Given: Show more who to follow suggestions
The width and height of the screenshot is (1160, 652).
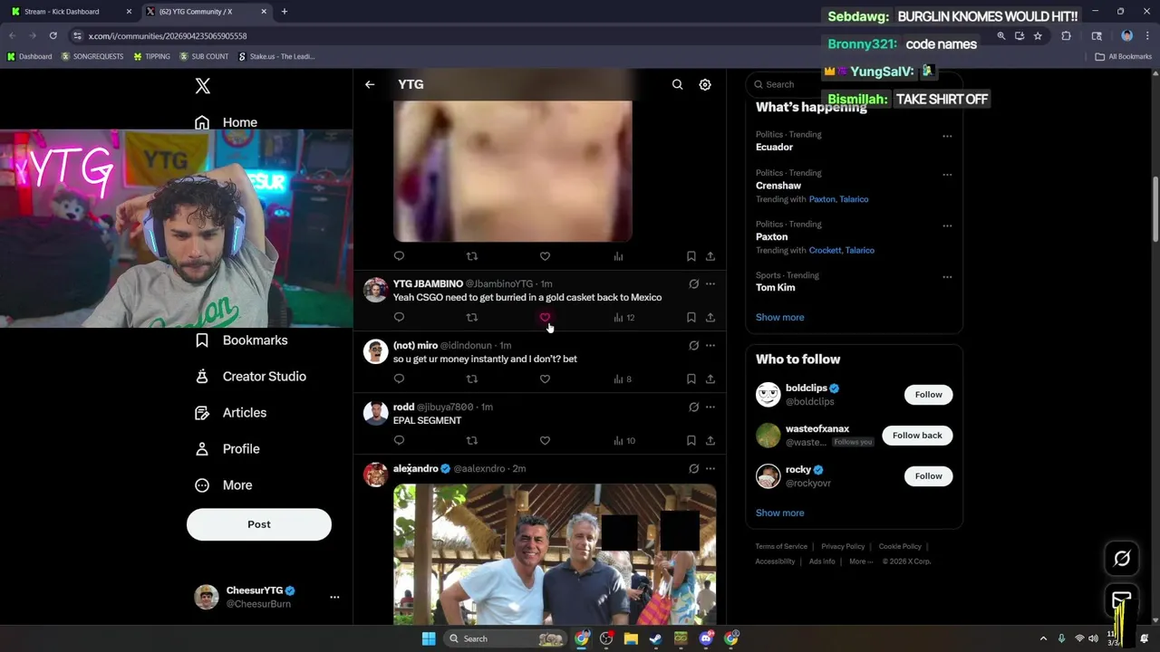Looking at the screenshot, I should click(x=779, y=513).
